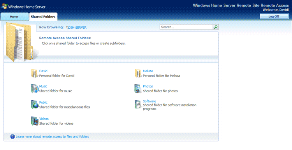Open the Software disc folder icon
This screenshot has width=292, height=150.
[138, 105]
